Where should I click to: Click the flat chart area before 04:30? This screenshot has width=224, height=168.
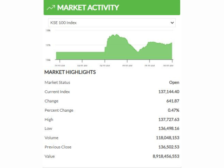[x=80, y=56]
